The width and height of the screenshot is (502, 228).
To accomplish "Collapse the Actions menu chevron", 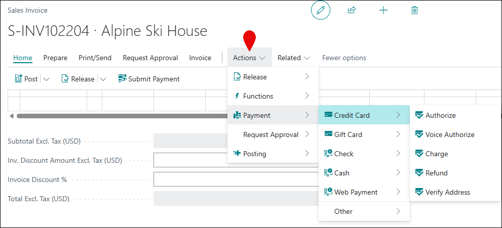I will pyautogui.click(x=262, y=58).
